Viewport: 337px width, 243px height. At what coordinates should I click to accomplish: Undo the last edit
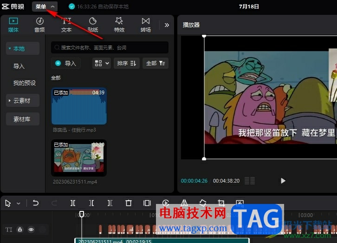pos(35,203)
